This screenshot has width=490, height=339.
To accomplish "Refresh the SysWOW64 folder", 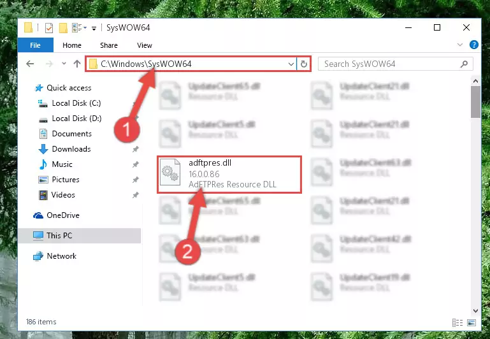I will coord(304,64).
